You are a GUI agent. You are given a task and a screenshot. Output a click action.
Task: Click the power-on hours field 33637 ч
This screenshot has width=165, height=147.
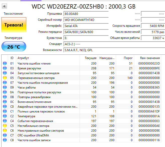[x=153, y=38]
